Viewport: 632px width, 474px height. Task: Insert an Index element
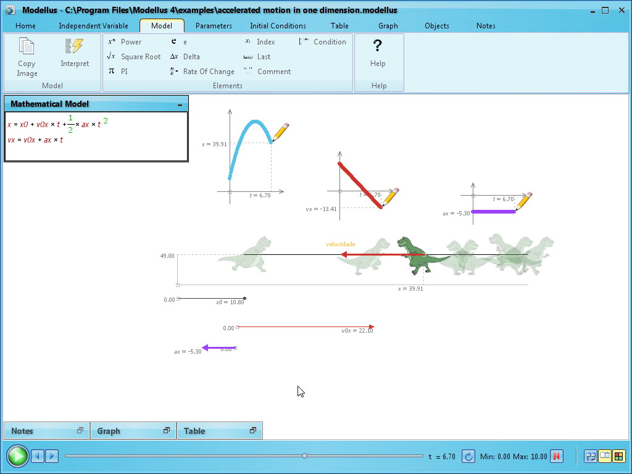point(260,42)
